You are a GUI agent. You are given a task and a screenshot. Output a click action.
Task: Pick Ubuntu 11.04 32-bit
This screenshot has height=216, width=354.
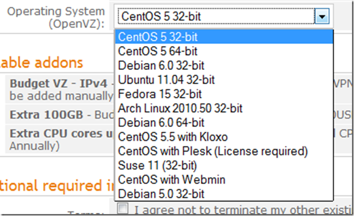point(224,79)
